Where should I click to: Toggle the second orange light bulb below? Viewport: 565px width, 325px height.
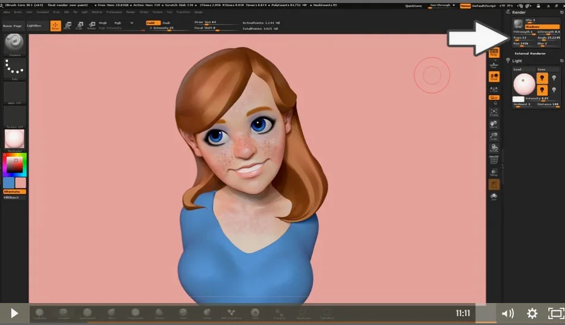[542, 90]
